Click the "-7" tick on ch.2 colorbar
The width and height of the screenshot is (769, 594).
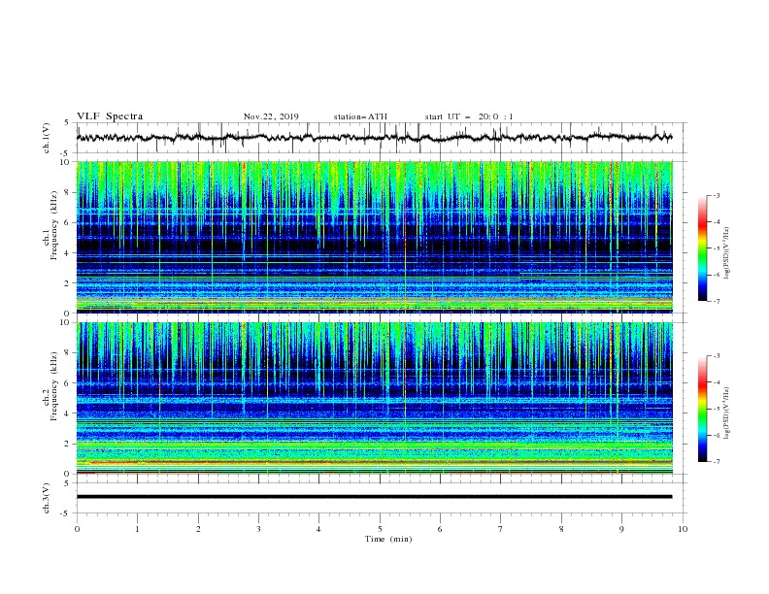coord(717,461)
